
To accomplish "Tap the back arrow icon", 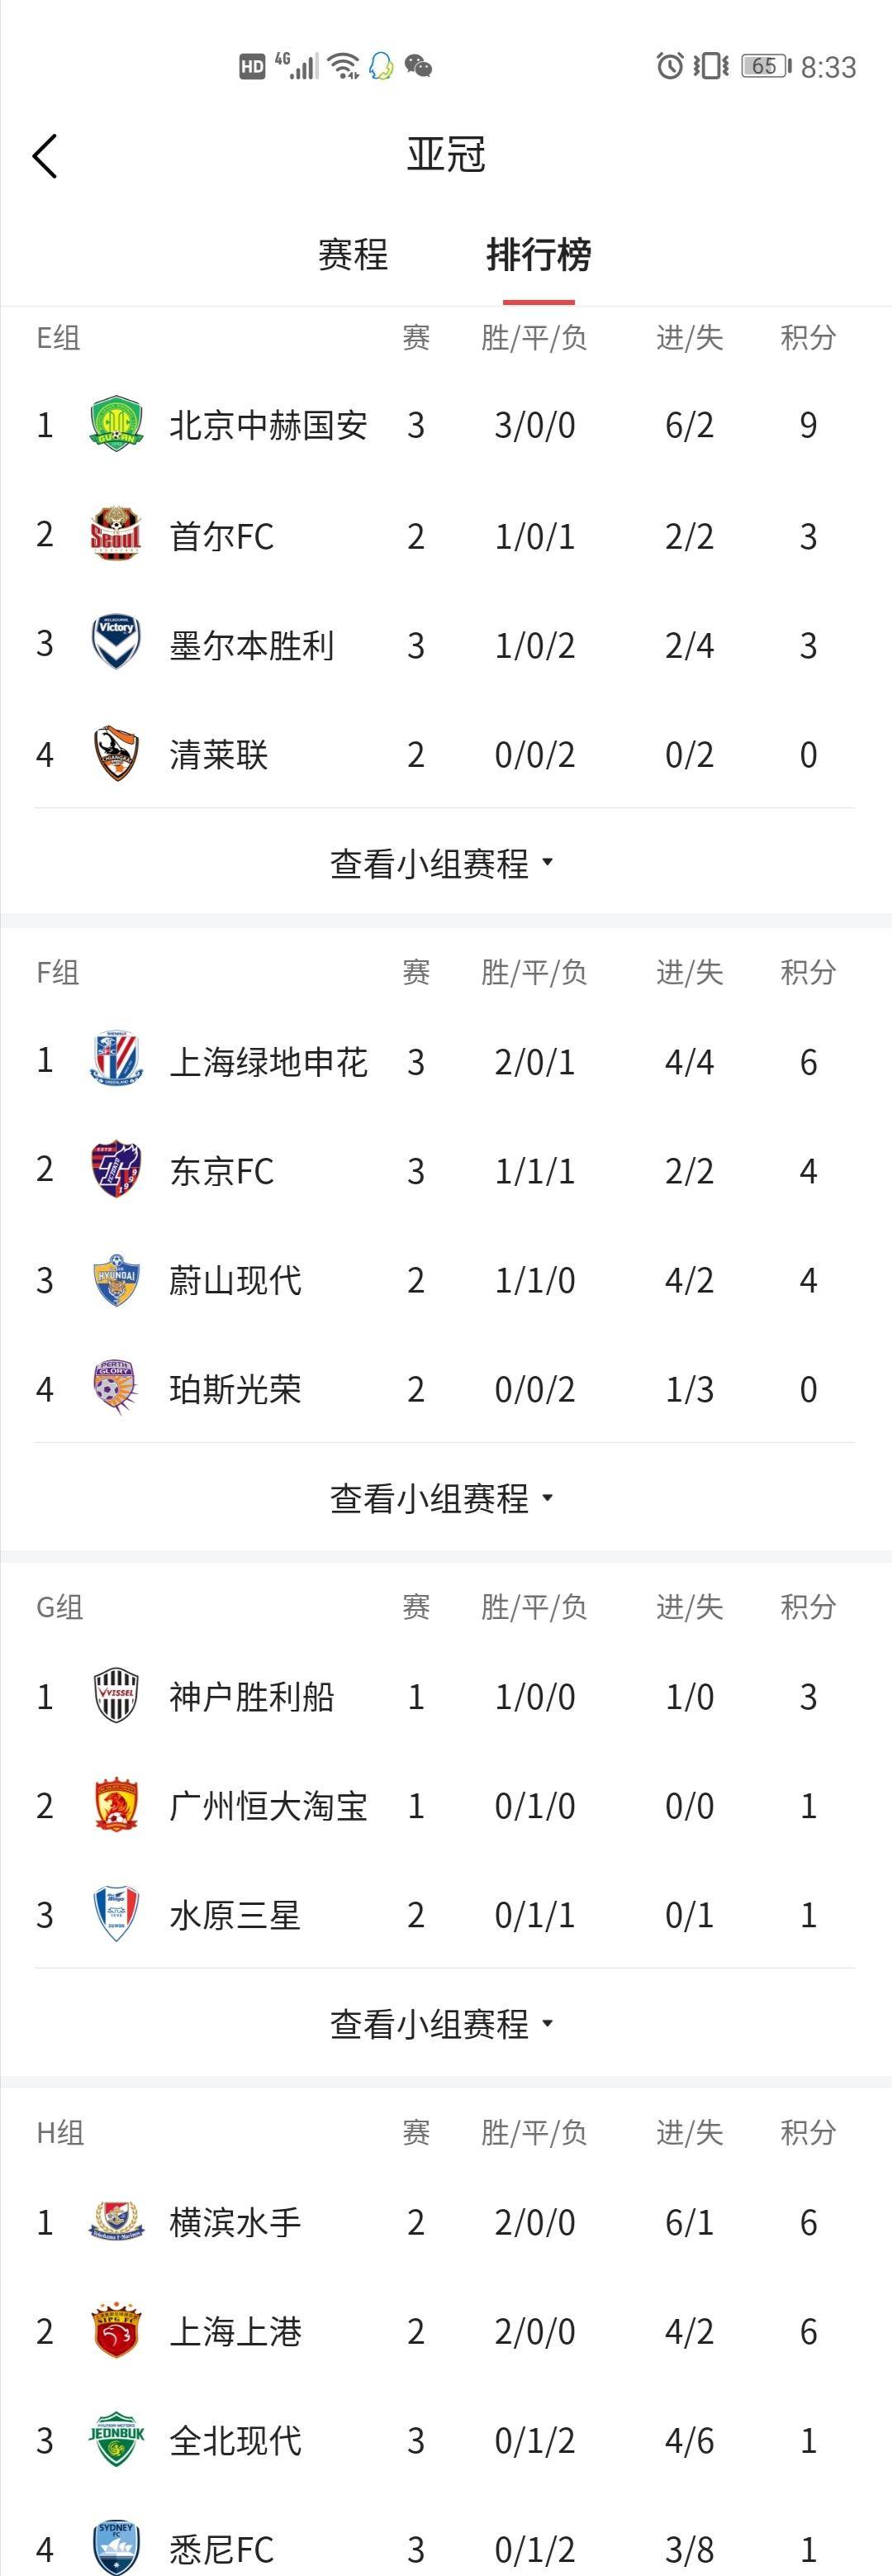I will click(x=45, y=157).
